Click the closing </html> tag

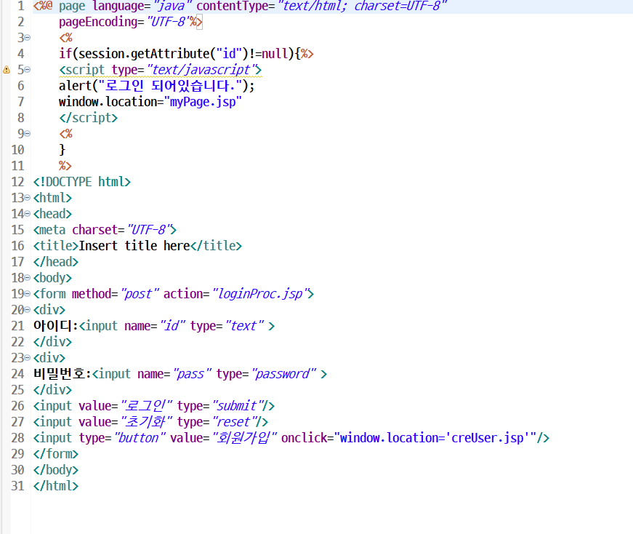[56, 486]
